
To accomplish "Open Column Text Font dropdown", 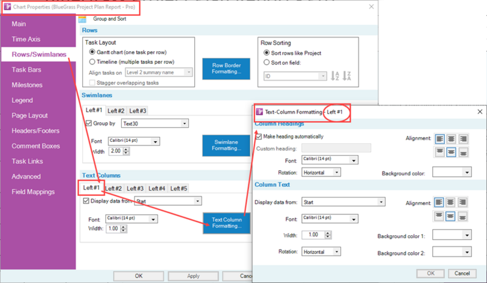I will click(330, 218).
